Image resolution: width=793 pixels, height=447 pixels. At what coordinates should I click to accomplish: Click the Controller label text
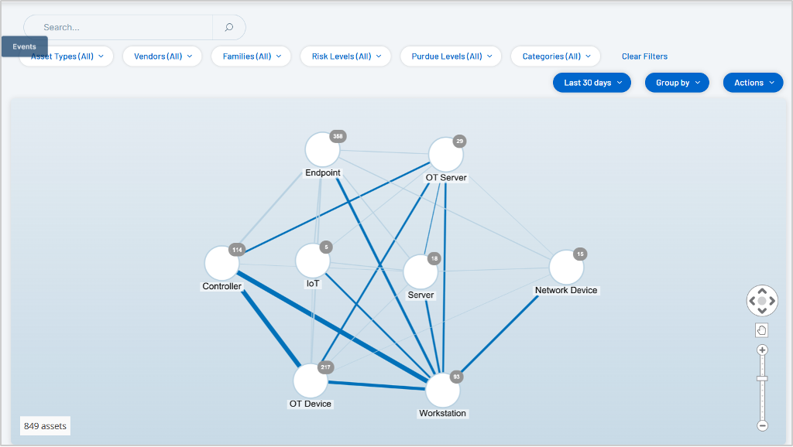[x=222, y=286]
